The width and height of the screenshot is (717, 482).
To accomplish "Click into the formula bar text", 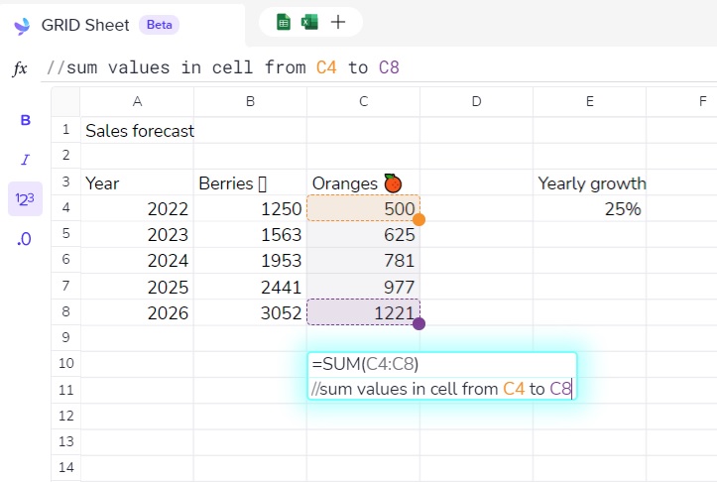I will coord(223,67).
